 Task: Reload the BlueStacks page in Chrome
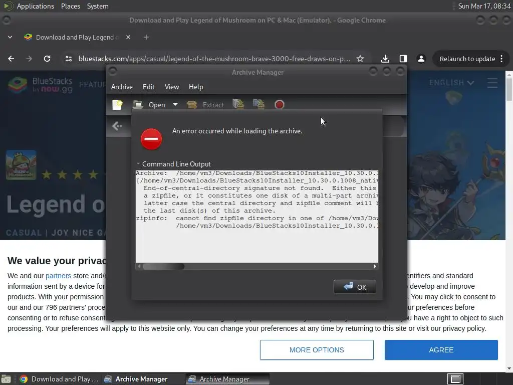[x=47, y=59]
